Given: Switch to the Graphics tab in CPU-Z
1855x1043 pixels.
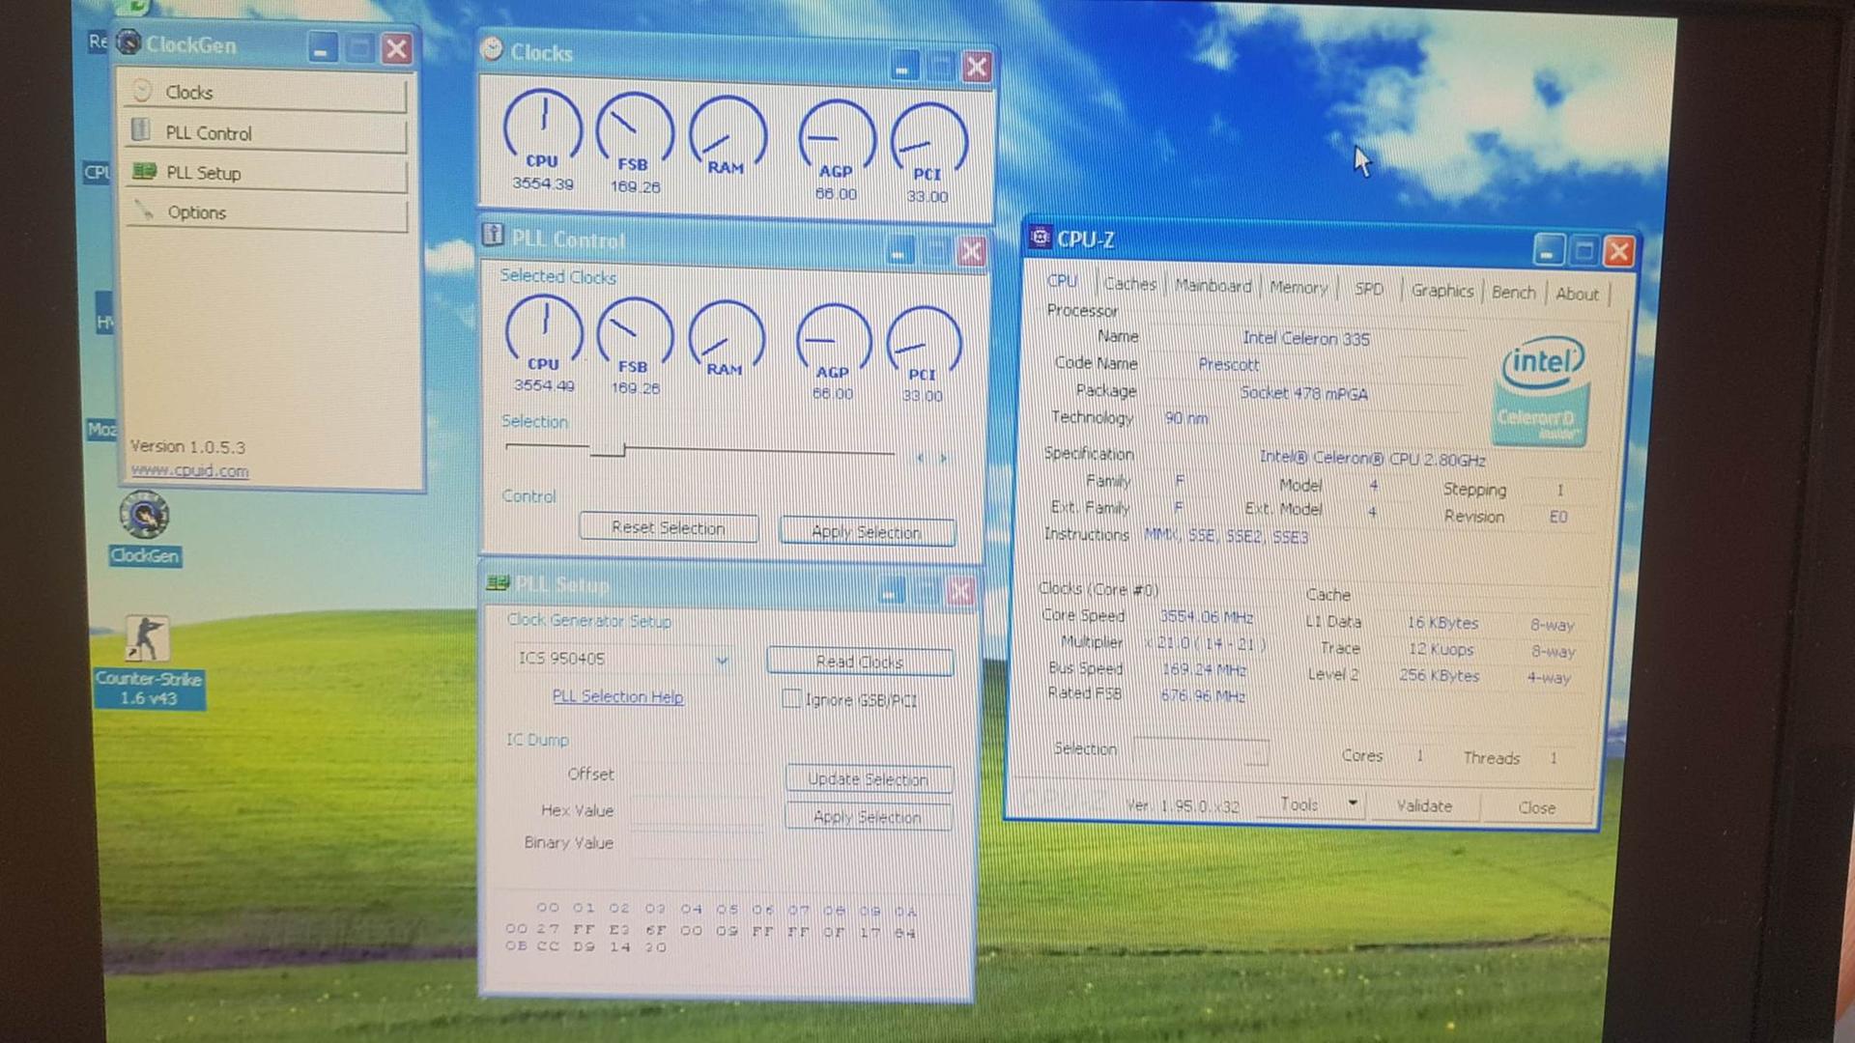Looking at the screenshot, I should click(x=1441, y=291).
